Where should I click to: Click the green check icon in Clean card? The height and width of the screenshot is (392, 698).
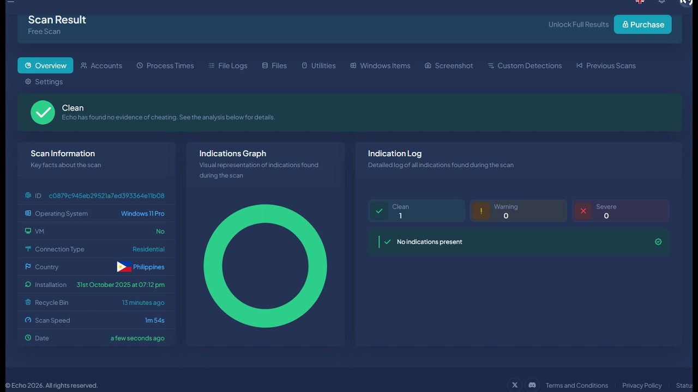click(379, 211)
